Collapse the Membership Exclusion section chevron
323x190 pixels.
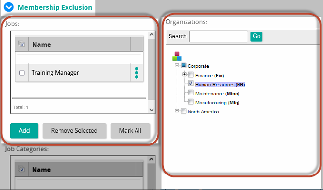tap(9, 7)
